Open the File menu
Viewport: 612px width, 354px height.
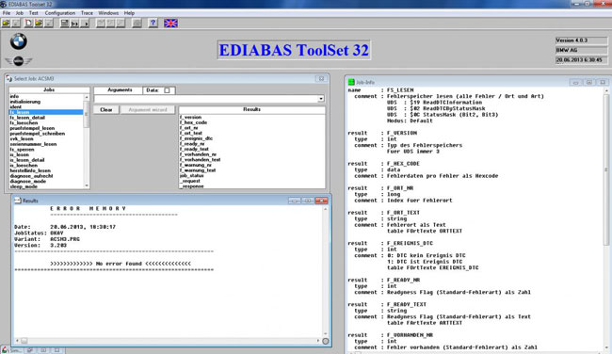pyautogui.click(x=7, y=13)
